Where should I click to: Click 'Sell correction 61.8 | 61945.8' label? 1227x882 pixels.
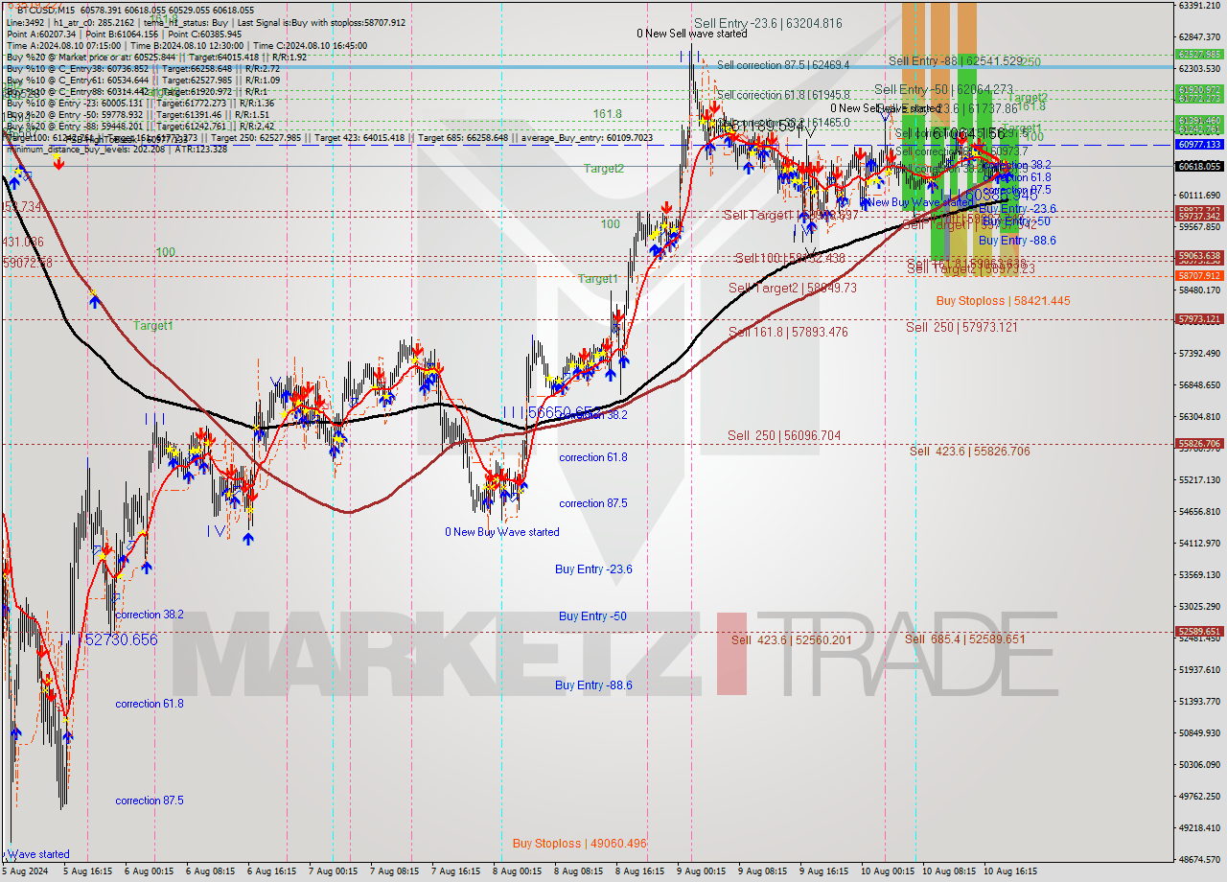[x=783, y=95]
